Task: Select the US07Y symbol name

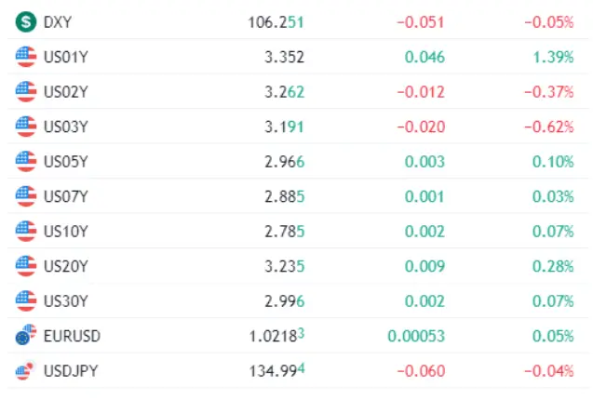Action: (x=66, y=196)
